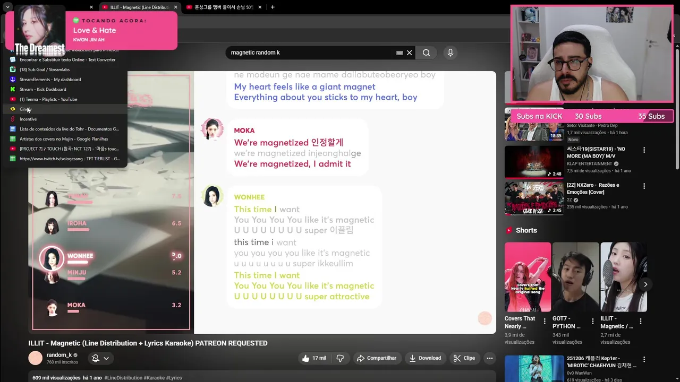Click the video title ILLIT - Magnetic text

[x=148, y=343]
